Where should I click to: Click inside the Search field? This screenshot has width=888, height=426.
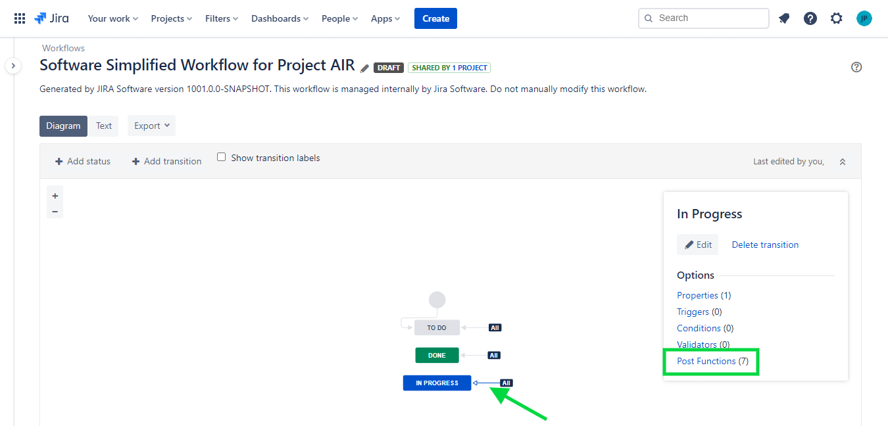(x=703, y=18)
